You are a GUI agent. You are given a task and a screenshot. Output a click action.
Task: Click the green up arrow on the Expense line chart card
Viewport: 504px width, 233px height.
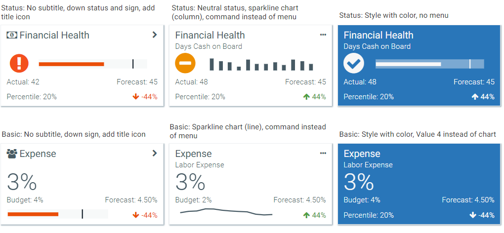pyautogui.click(x=306, y=215)
